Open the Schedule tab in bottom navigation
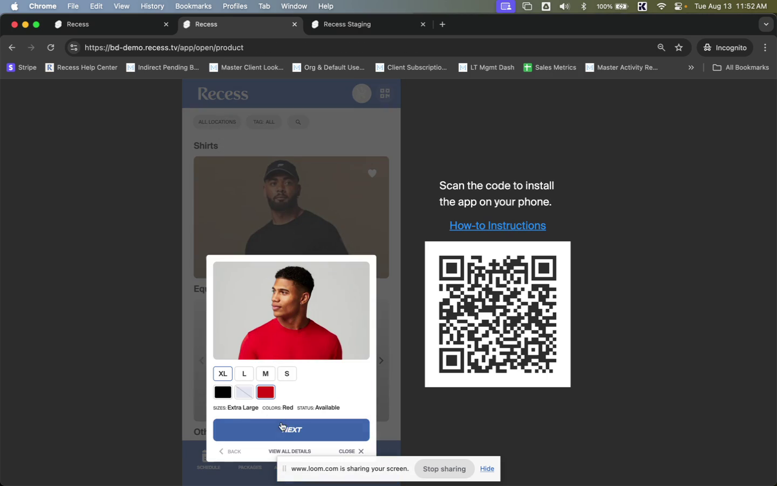The height and width of the screenshot is (486, 777). click(208, 461)
